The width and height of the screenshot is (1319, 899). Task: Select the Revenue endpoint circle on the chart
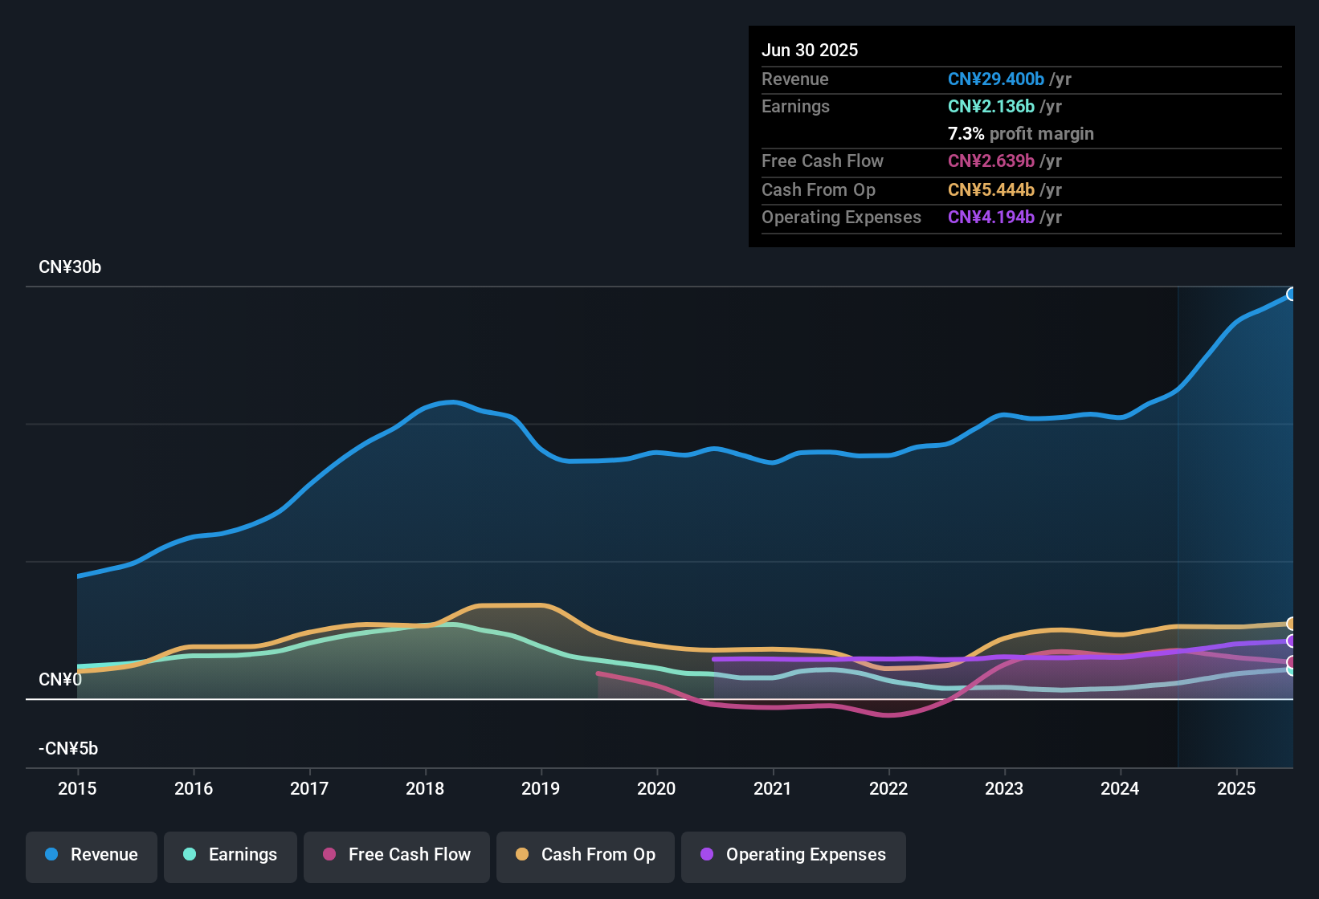[1291, 295]
